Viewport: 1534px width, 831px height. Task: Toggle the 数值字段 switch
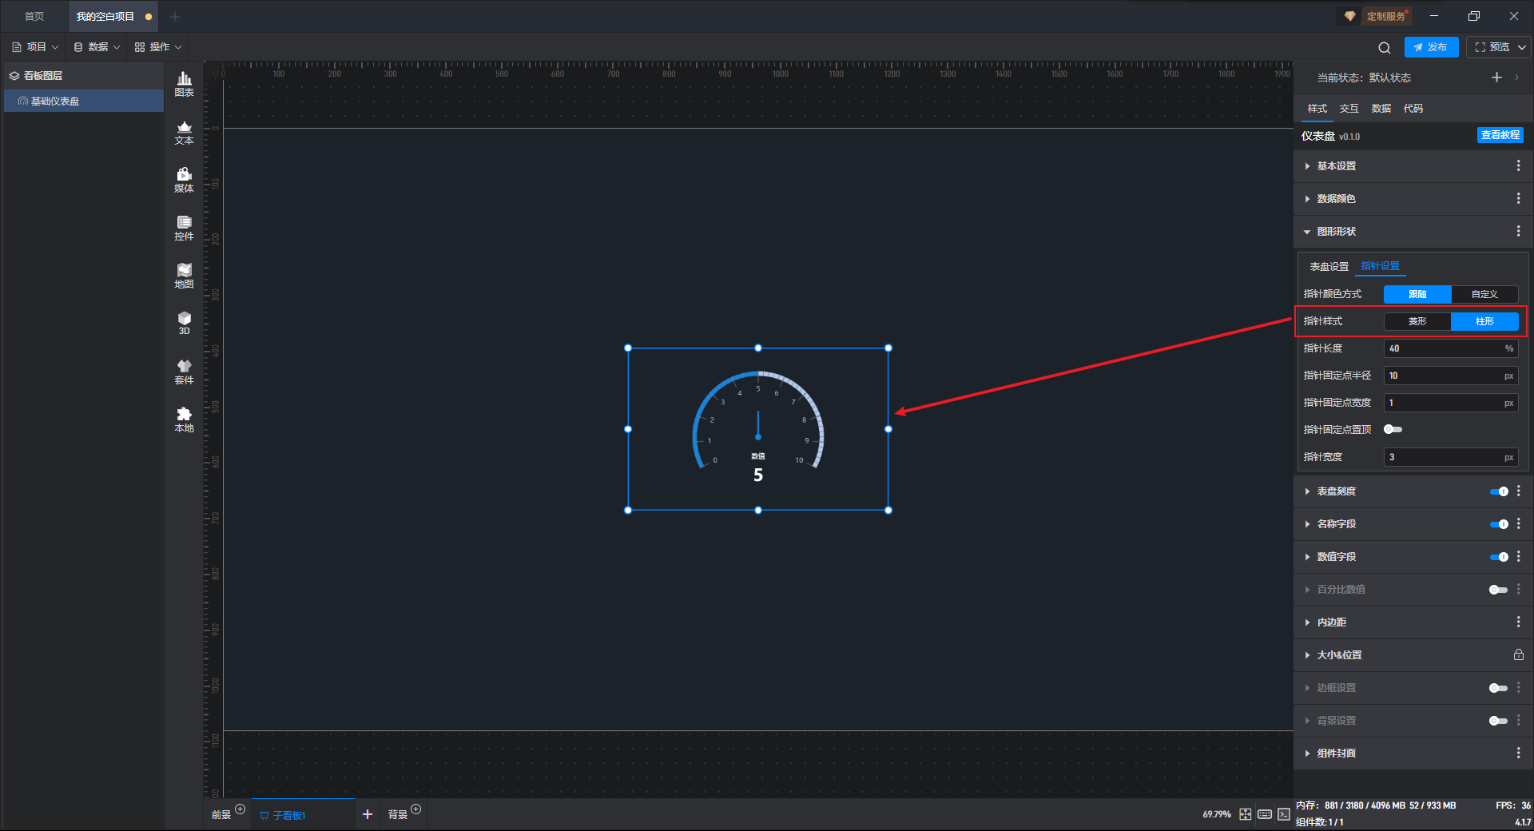tap(1499, 557)
